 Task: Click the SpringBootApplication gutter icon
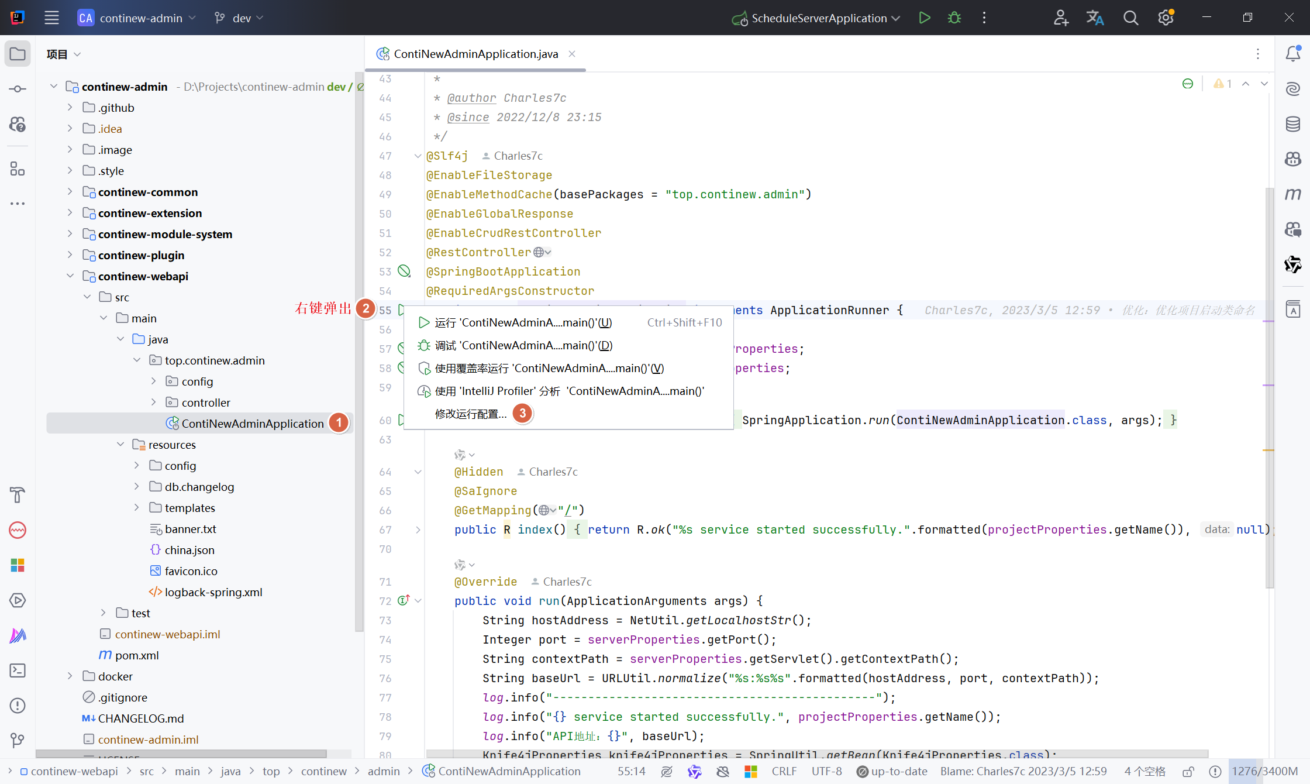[404, 271]
